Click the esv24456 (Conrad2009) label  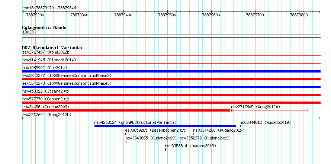pyautogui.click(x=46, y=107)
